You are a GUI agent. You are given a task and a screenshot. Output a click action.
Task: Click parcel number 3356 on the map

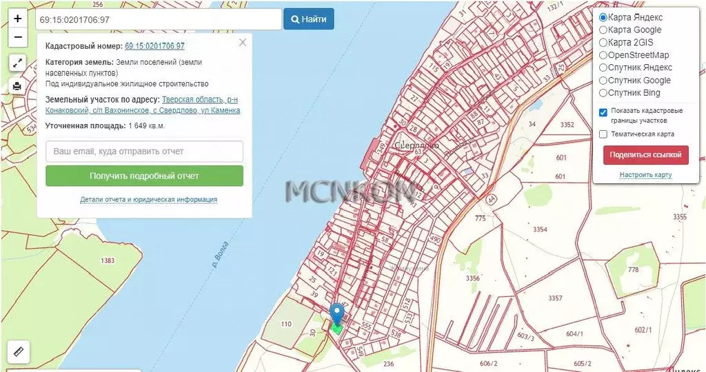pos(472,278)
